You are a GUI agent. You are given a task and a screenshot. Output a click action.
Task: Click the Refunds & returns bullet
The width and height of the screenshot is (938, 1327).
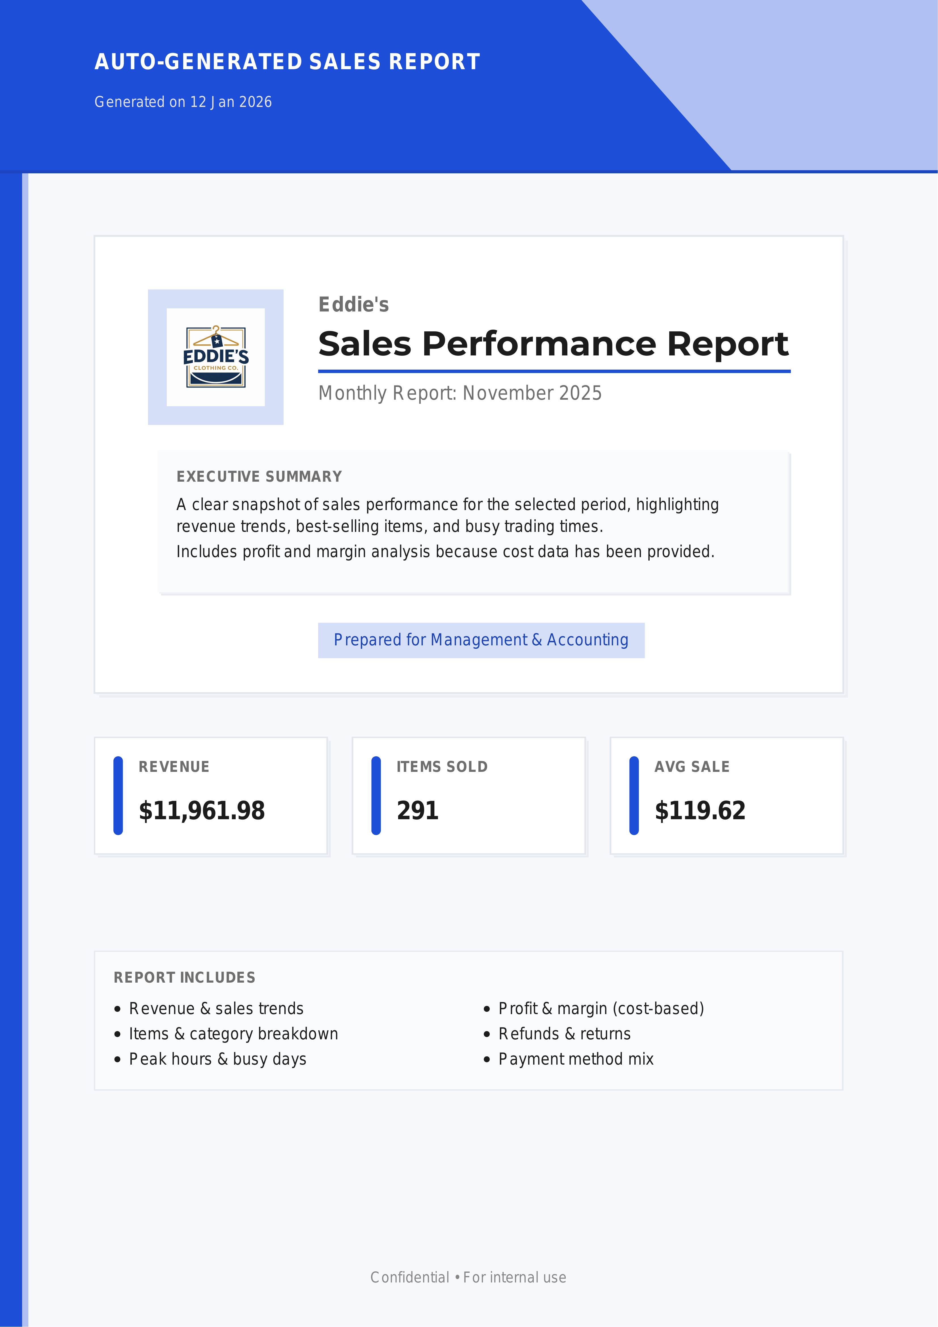[564, 1033]
